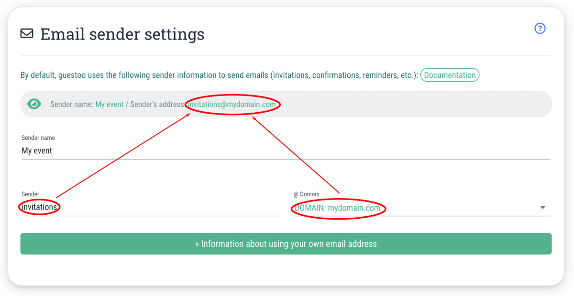Open help via the blue circled question mark
574x296 pixels.
click(x=540, y=29)
